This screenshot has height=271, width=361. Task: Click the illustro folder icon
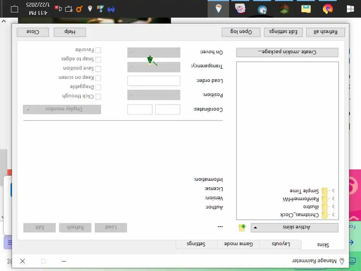click(x=325, y=207)
